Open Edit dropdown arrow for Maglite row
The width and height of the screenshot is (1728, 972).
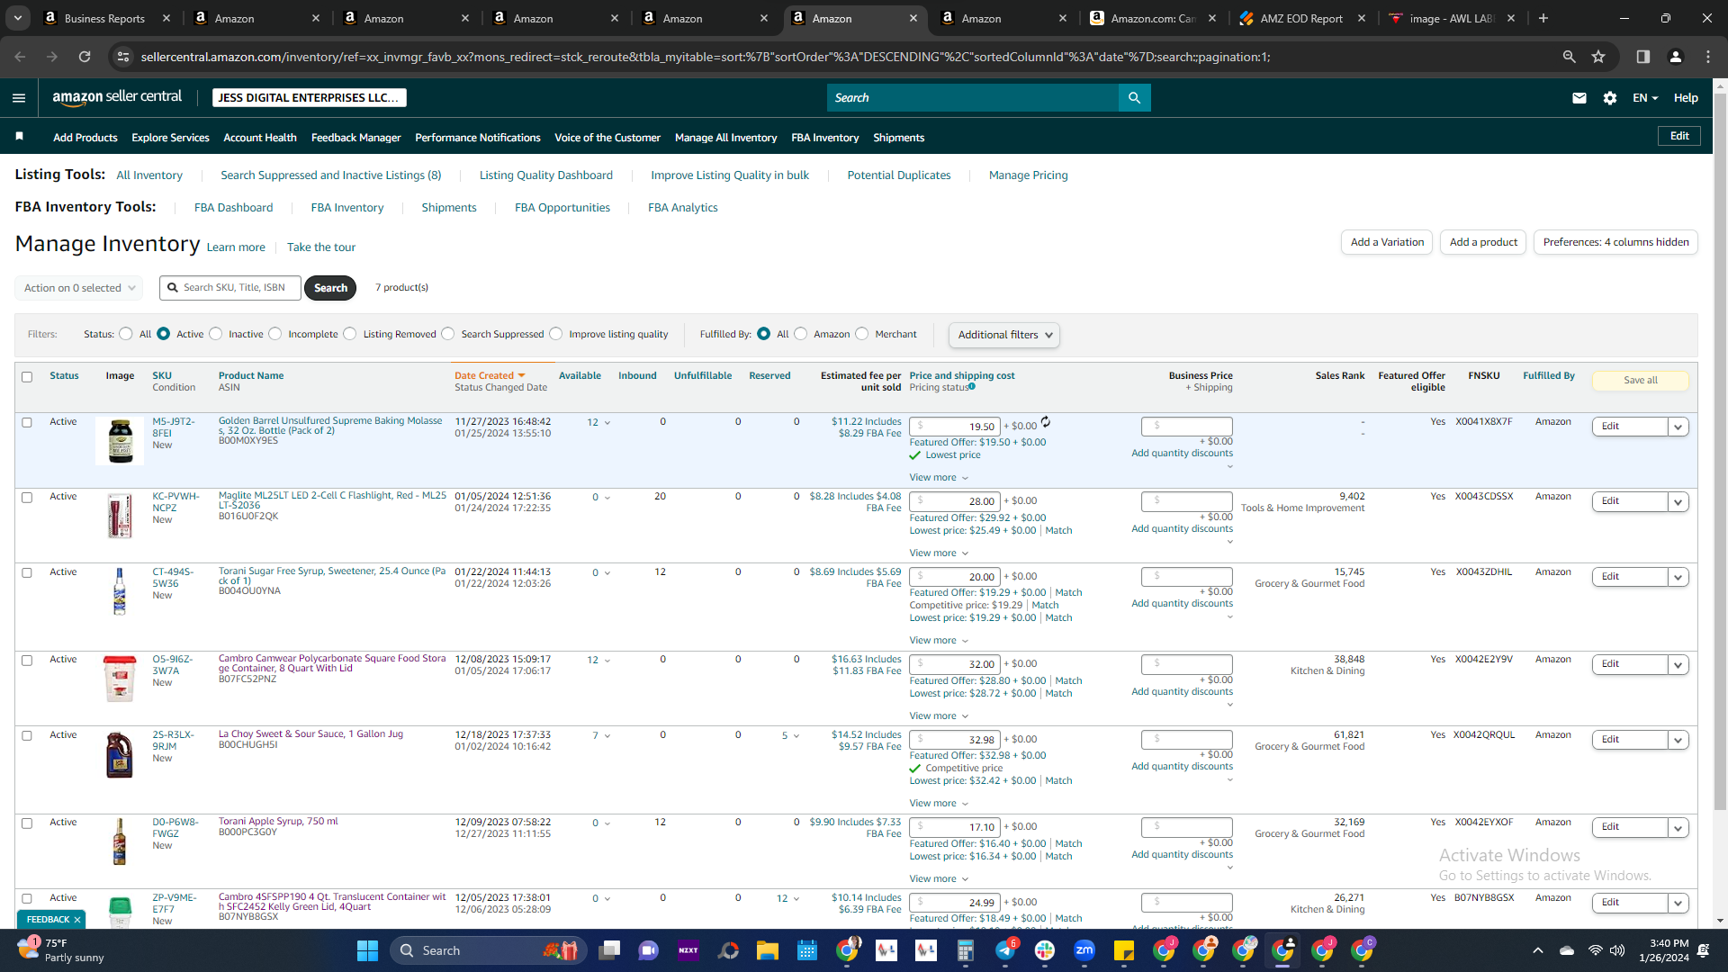(1678, 502)
